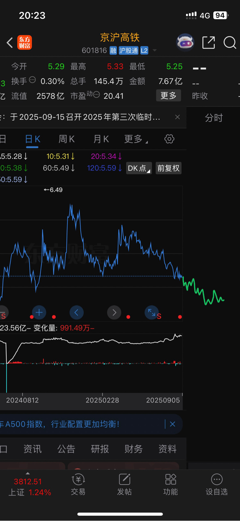The height and width of the screenshot is (521, 240).
Task: Open the 公告 tab
Action: [x=66, y=449]
